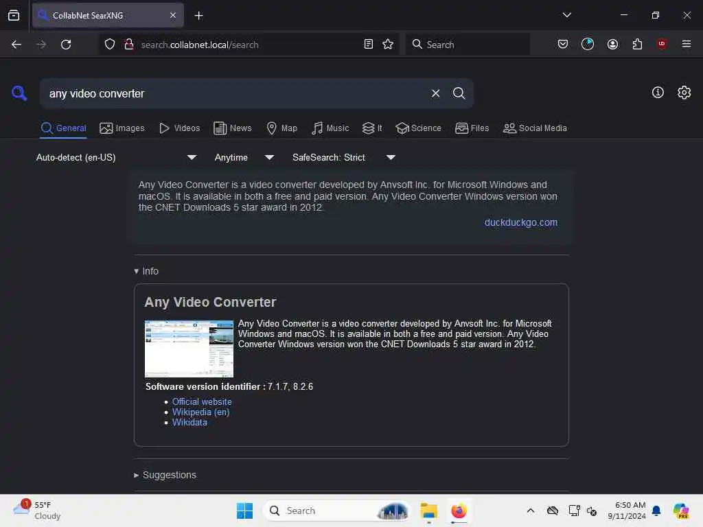Click the Any Video Converter infobox heading
The height and width of the screenshot is (527, 703).
tap(210, 302)
